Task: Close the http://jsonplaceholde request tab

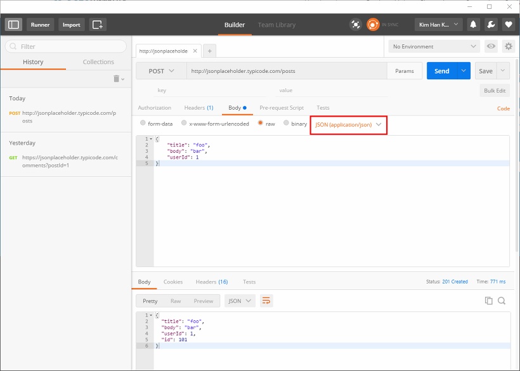Action: tap(195, 51)
